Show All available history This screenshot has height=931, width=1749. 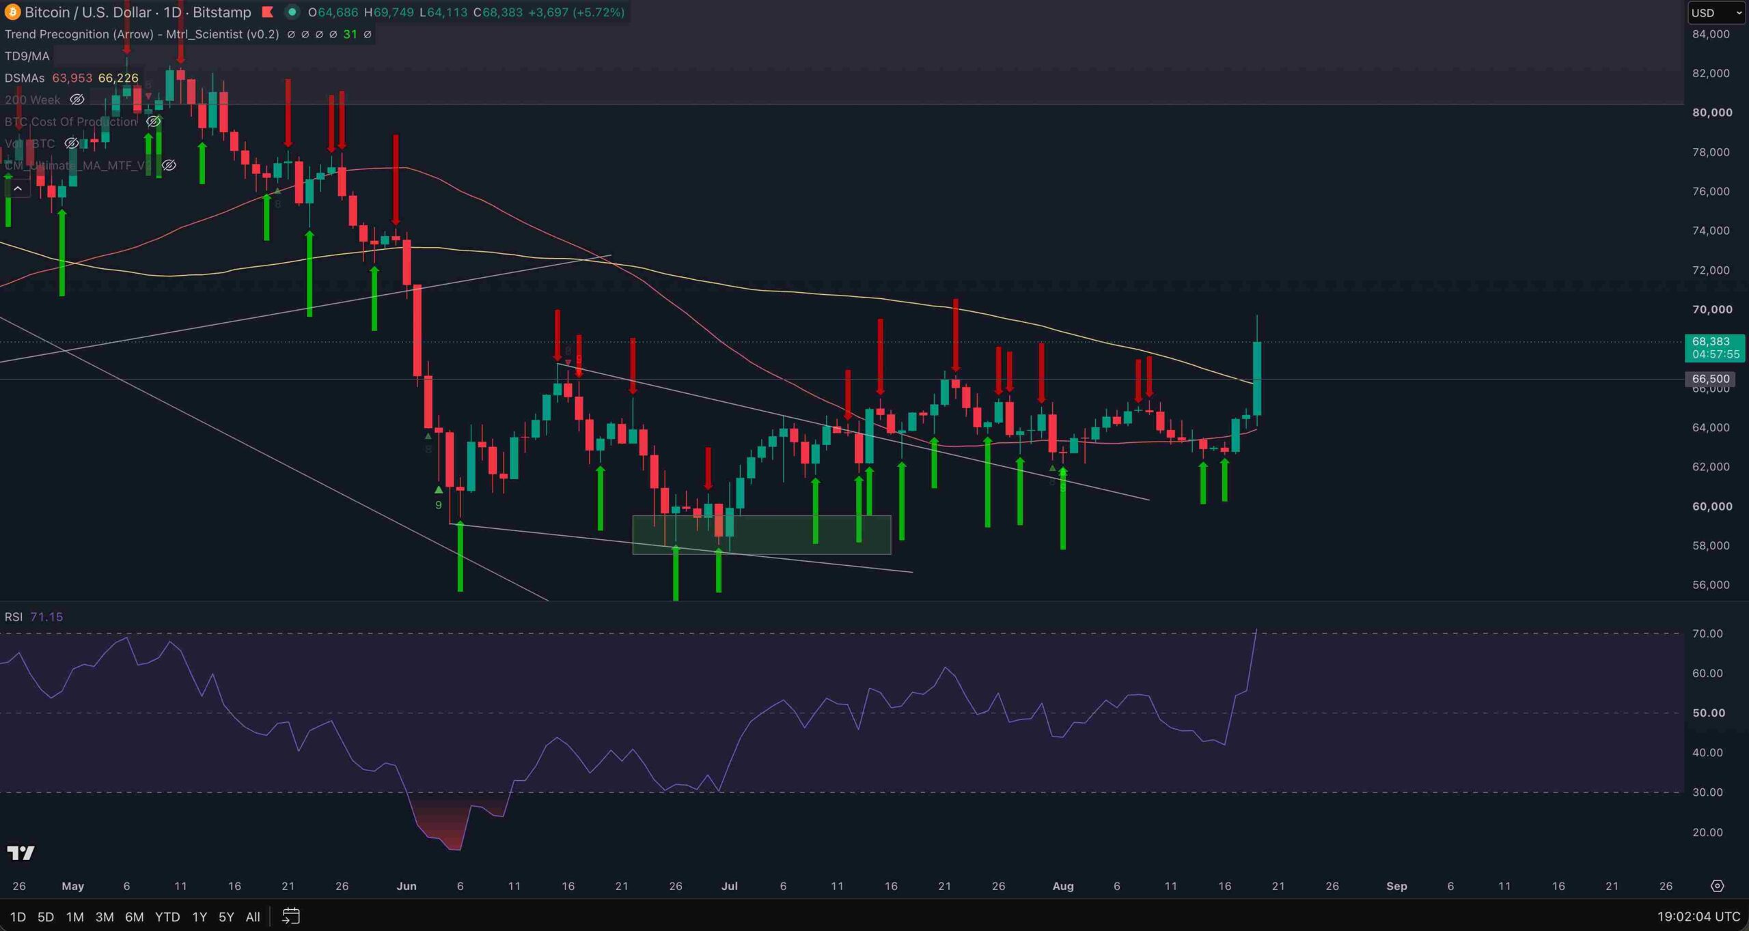coord(253,917)
